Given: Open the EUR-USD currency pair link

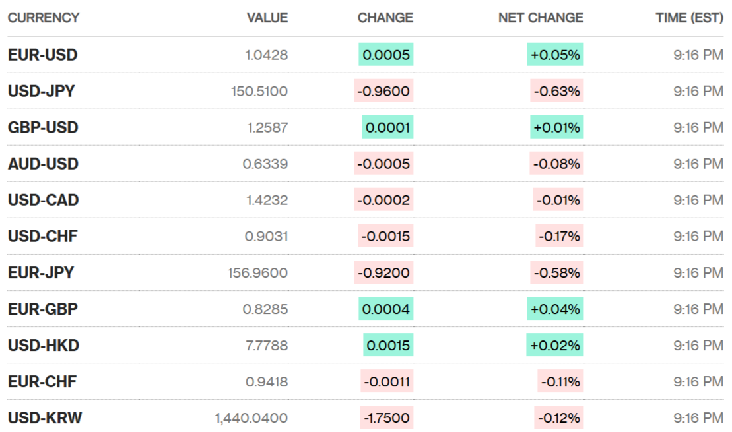Looking at the screenshot, I should coord(42,55).
